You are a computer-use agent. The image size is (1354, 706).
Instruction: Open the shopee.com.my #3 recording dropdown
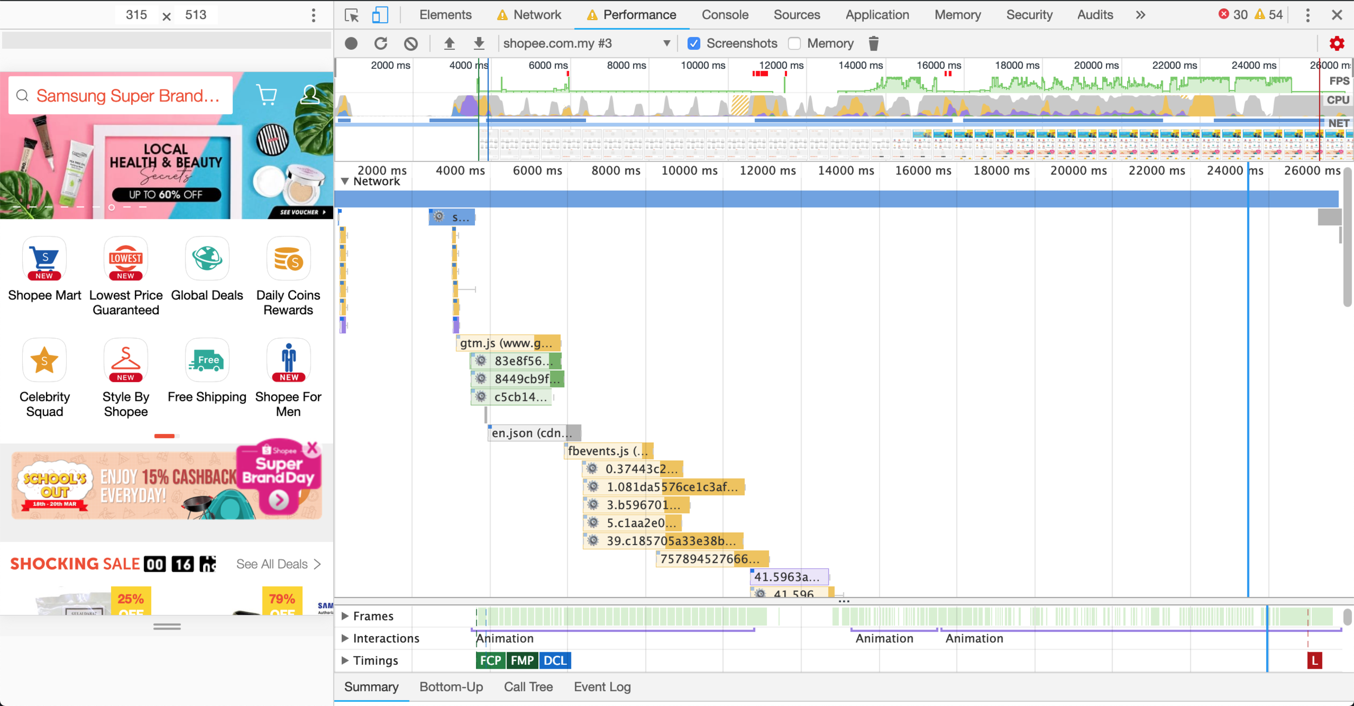(x=587, y=43)
